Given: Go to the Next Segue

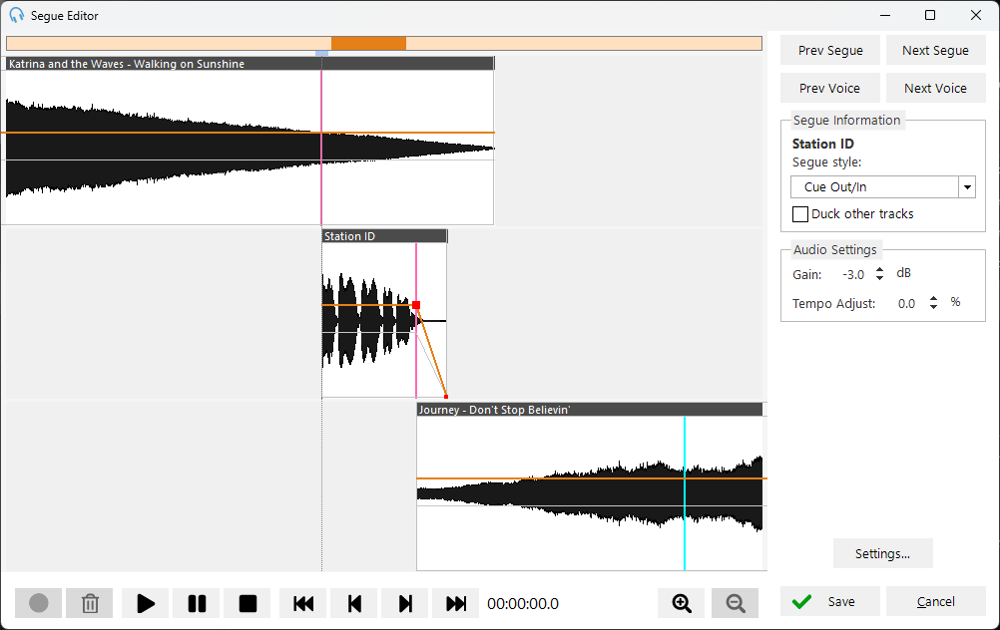Looking at the screenshot, I should [x=935, y=50].
